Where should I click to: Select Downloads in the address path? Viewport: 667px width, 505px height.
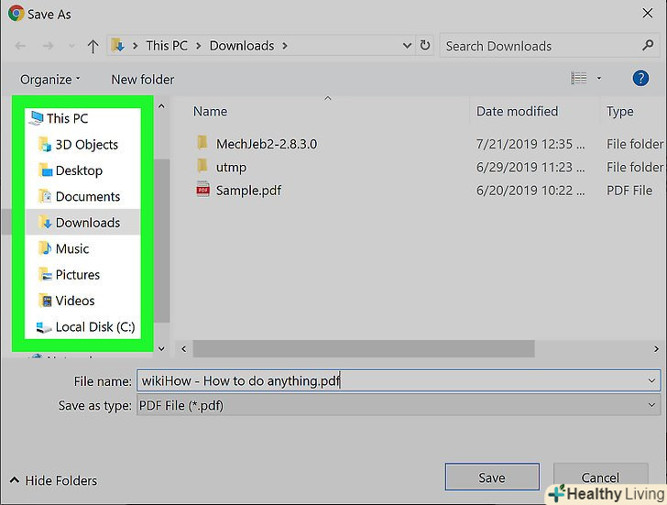click(242, 46)
